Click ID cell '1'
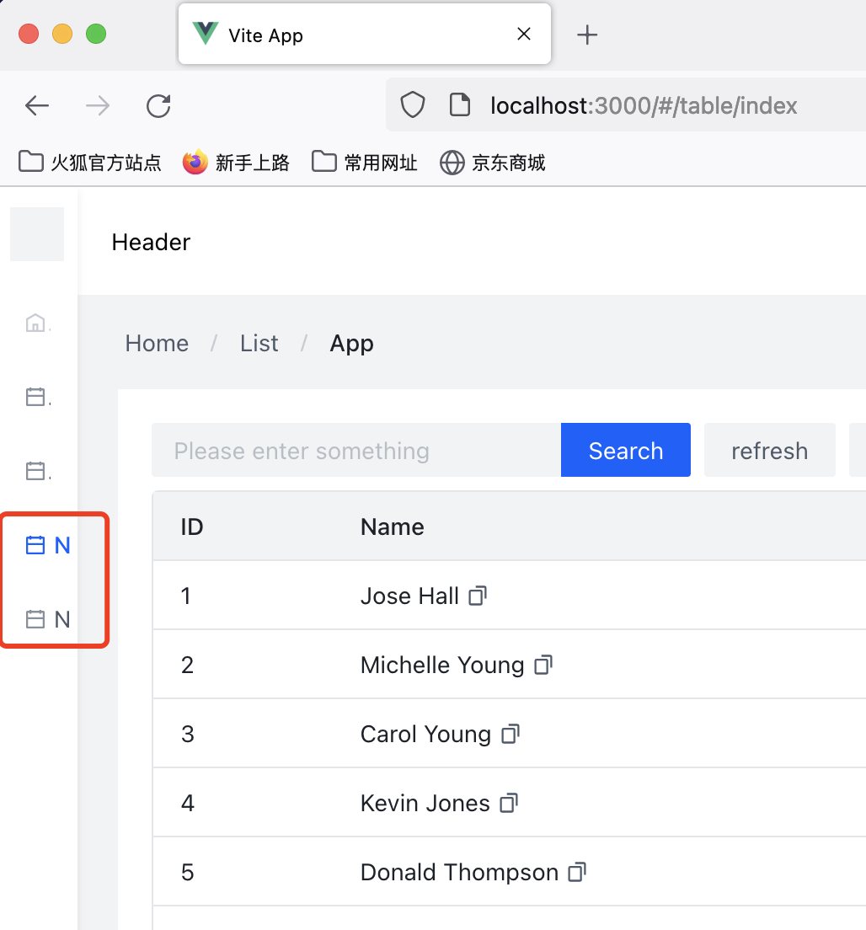 click(186, 596)
